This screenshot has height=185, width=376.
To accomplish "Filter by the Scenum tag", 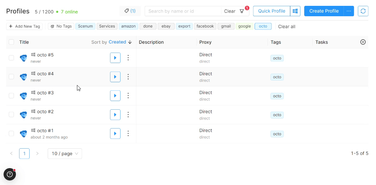I will [x=85, y=26].
